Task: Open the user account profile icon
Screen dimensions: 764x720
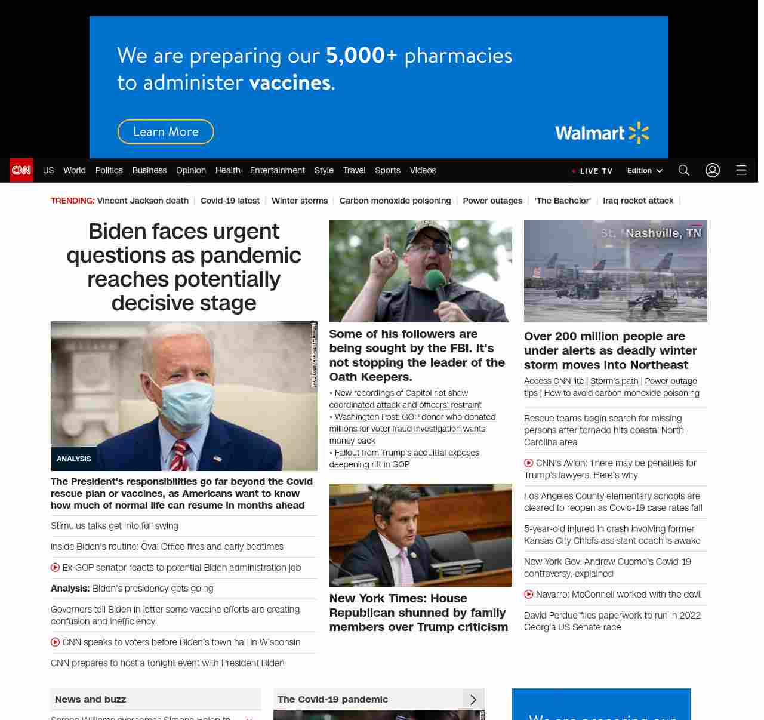Action: coord(713,170)
